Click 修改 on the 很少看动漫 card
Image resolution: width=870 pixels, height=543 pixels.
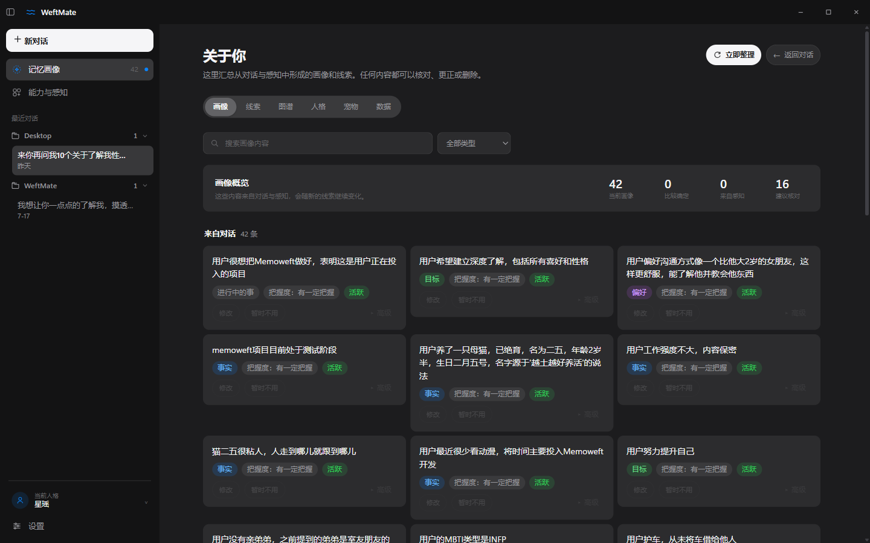tap(433, 503)
